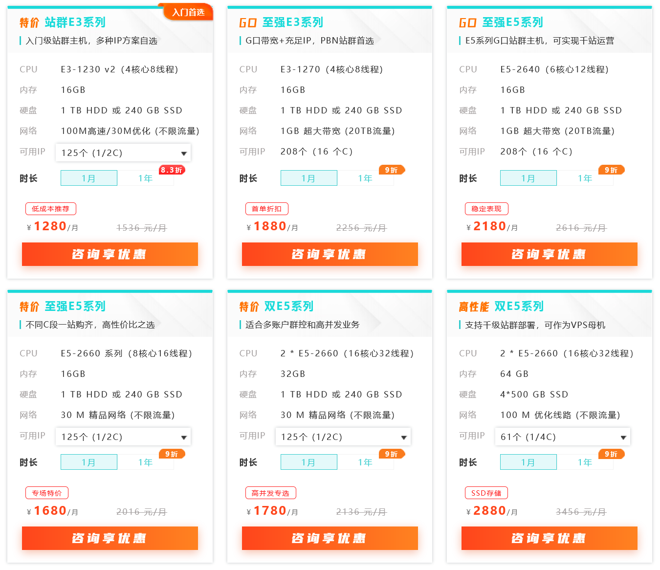This screenshot has width=660, height=570.
Task: Click the 高并发专选 tag label
Action: [x=271, y=493]
